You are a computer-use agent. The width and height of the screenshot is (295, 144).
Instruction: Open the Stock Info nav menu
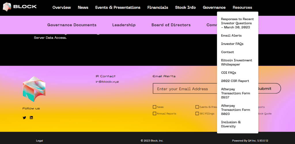185,7
